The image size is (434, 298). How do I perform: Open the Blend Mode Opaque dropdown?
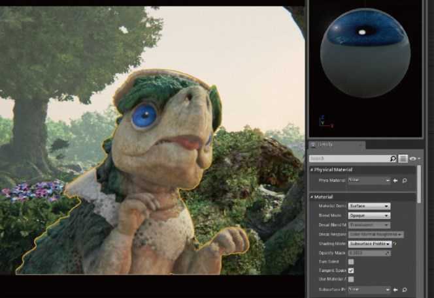[369, 215]
